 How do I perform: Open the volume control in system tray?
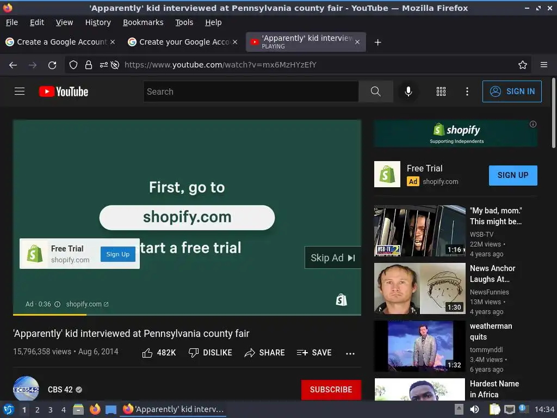(x=474, y=409)
